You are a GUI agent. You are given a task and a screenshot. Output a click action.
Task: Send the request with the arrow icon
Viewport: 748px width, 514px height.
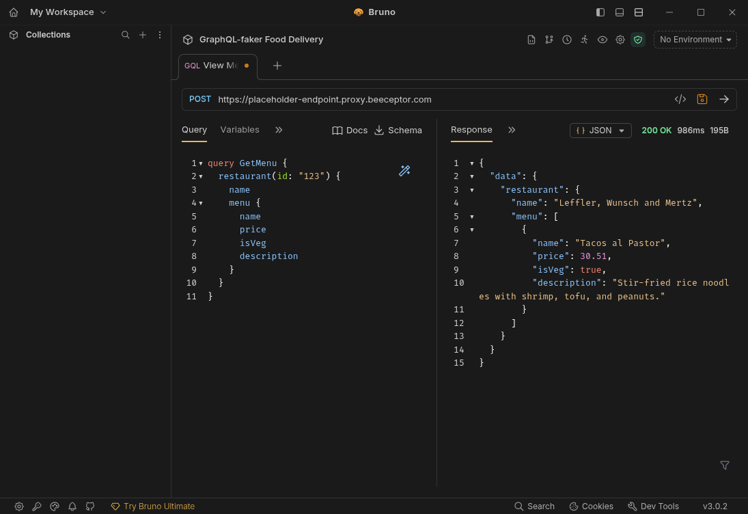(x=724, y=99)
